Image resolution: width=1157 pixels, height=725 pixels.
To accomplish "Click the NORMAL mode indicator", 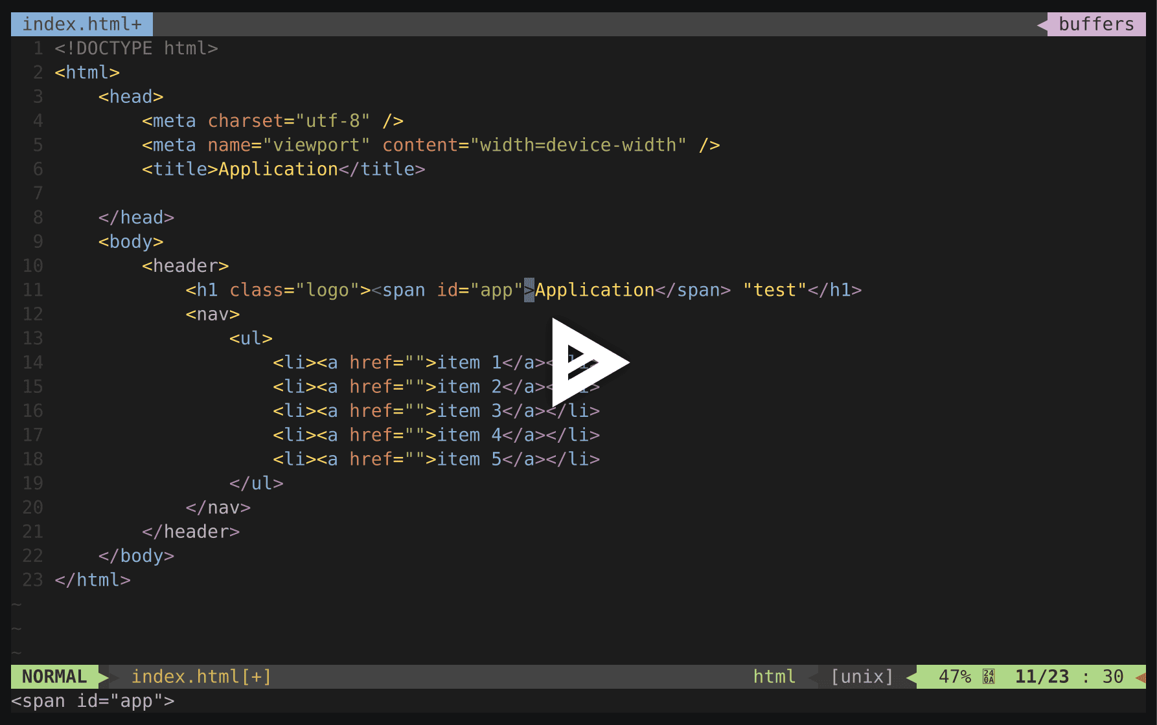I will (54, 676).
